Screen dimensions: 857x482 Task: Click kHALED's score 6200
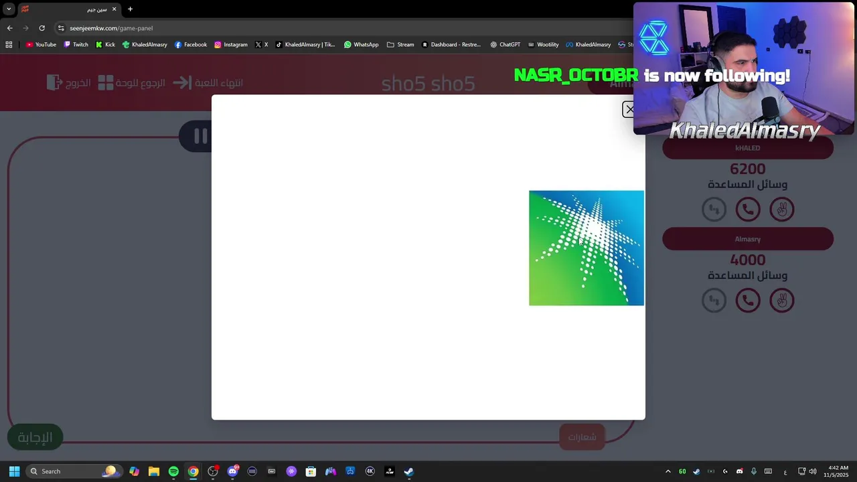pyautogui.click(x=748, y=169)
